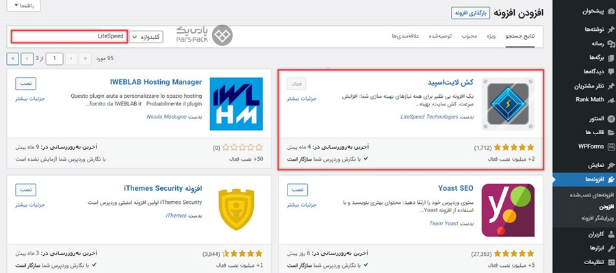This screenshot has height=273, width=616.
Task: Click the المنتور Elementor icon in sidebar
Action: point(611,118)
